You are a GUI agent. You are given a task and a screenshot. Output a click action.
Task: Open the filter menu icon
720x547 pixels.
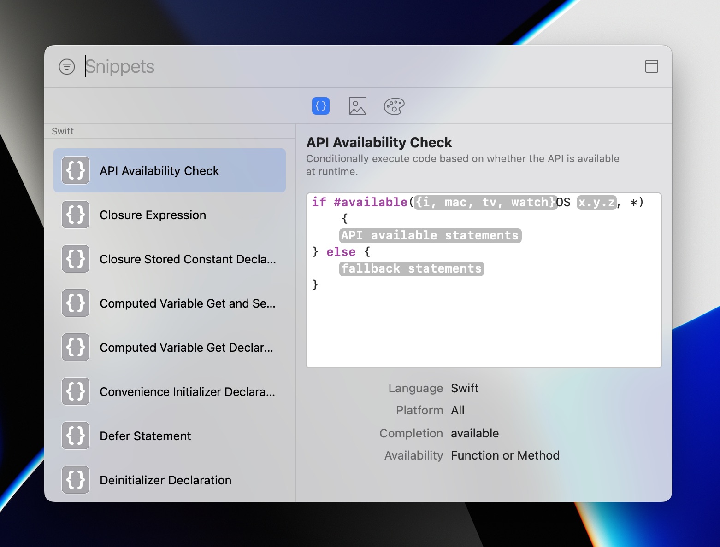67,67
